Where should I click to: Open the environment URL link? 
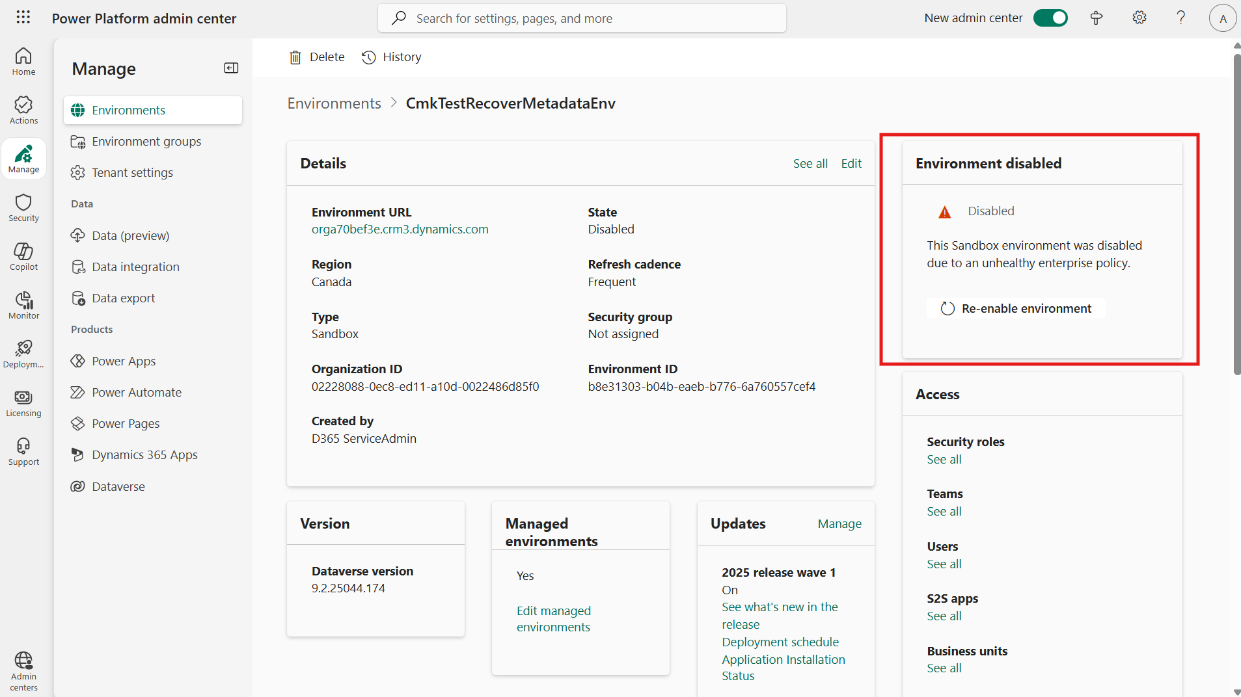tap(400, 229)
